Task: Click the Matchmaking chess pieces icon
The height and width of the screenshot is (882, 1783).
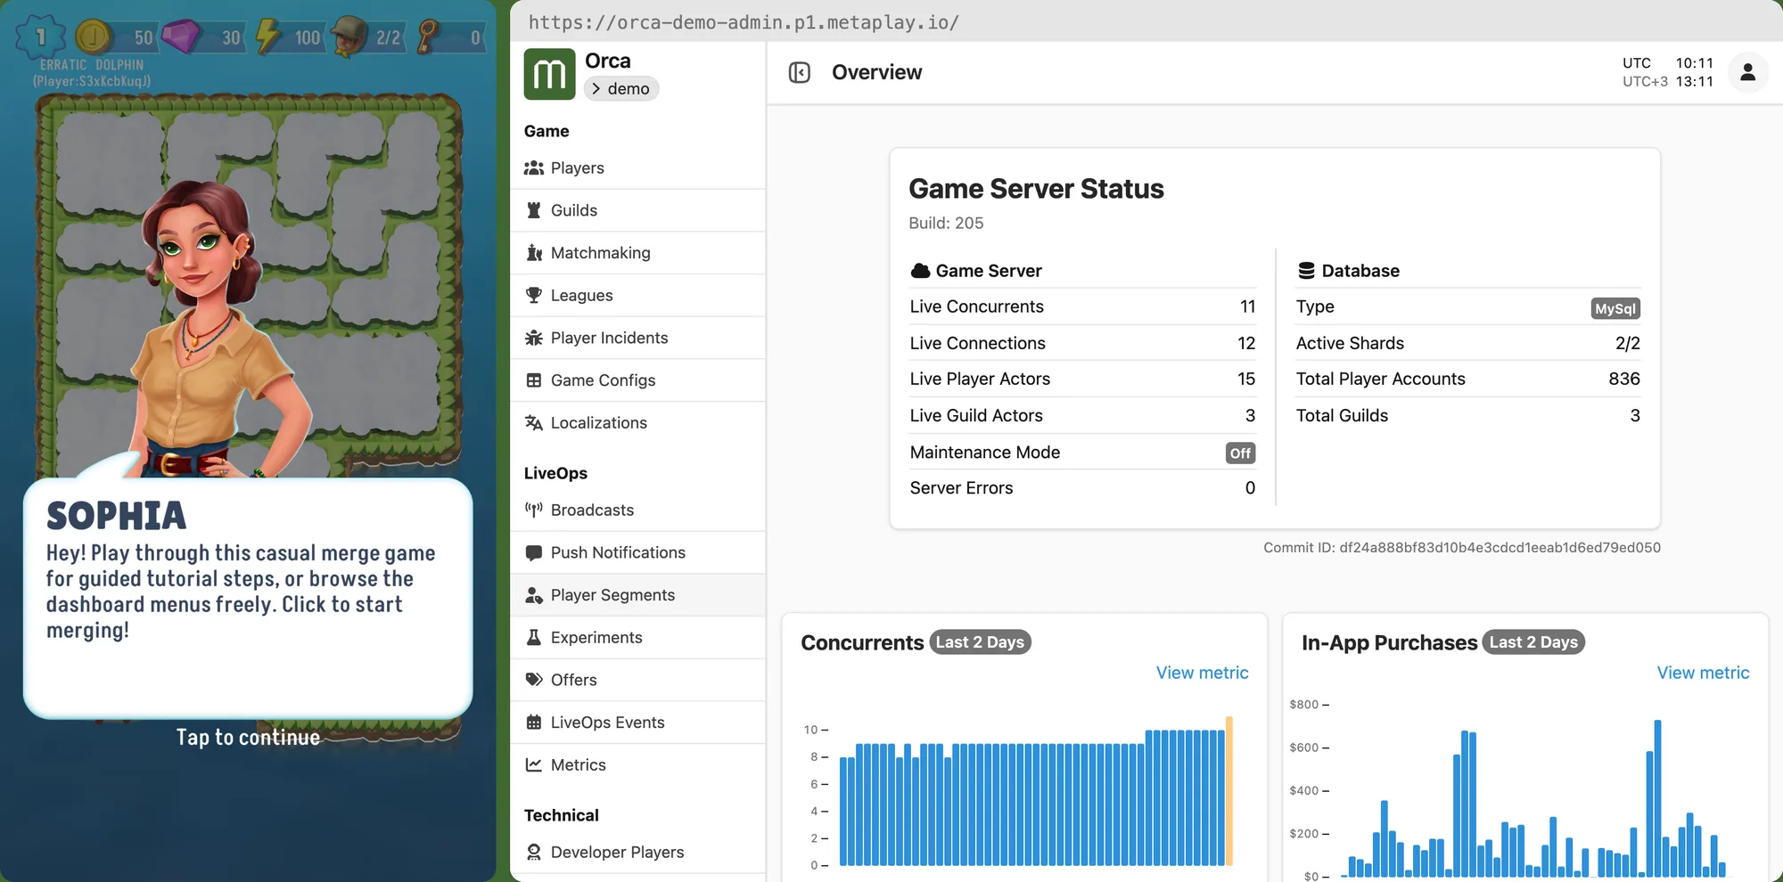Action: coord(534,253)
